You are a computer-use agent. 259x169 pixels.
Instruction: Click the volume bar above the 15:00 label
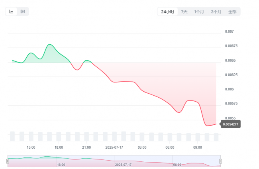click(31, 136)
